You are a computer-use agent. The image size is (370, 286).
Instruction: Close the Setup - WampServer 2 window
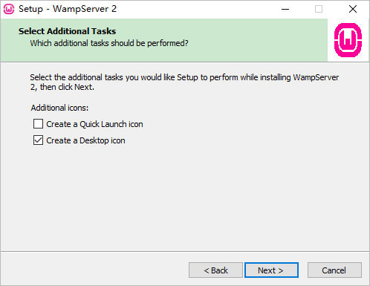353,9
